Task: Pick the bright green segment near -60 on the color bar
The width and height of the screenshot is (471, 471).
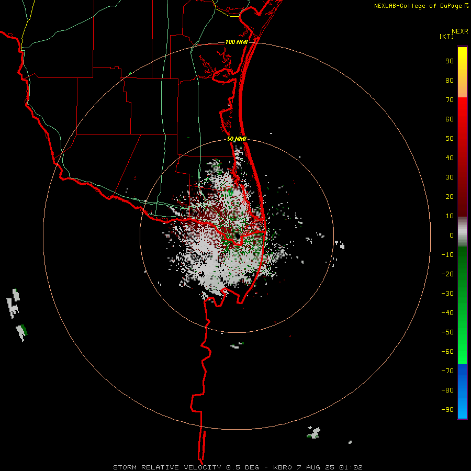Action: pyautogui.click(x=462, y=352)
